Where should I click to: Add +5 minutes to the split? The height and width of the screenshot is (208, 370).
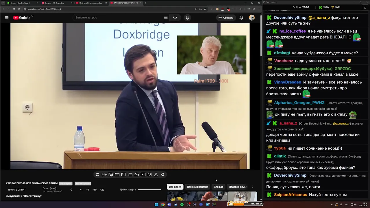88,190
